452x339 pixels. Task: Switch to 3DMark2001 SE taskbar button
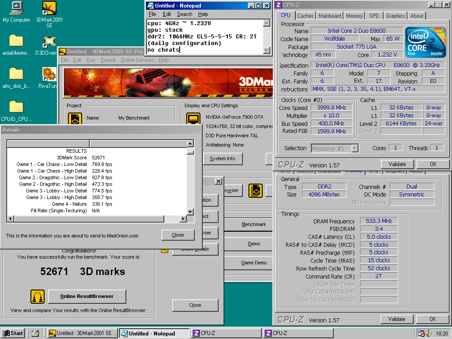(x=83, y=333)
